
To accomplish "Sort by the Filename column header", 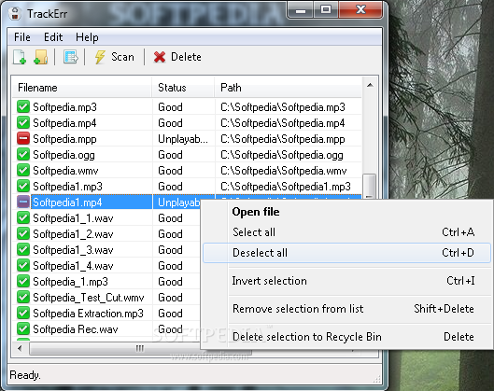I will (x=82, y=88).
